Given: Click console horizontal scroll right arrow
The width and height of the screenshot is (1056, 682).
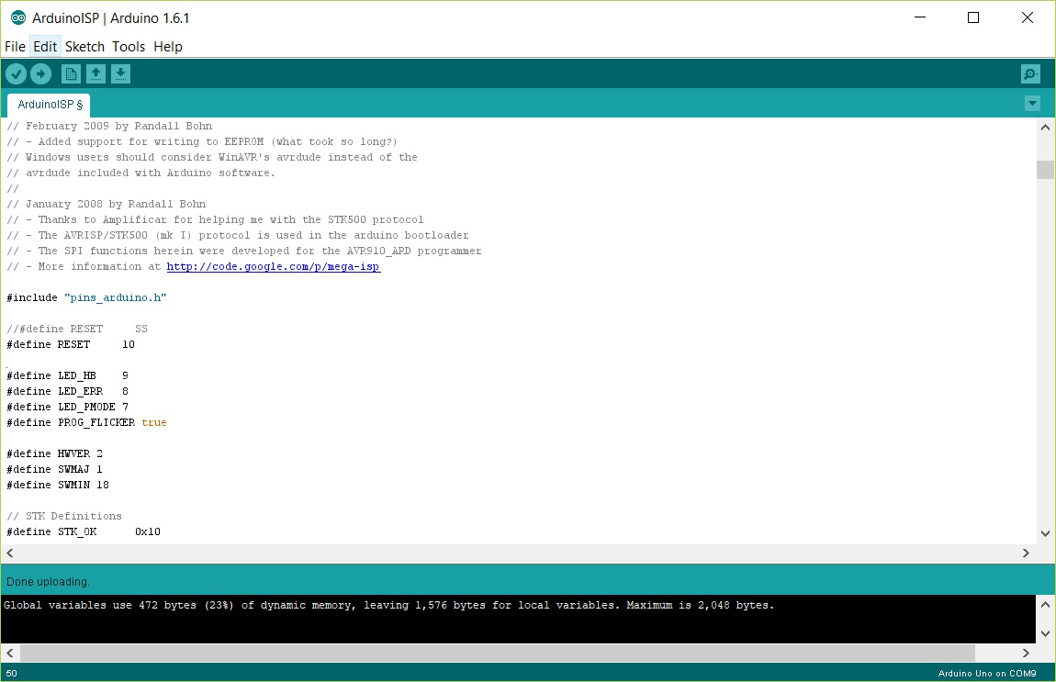Looking at the screenshot, I should click(1026, 653).
